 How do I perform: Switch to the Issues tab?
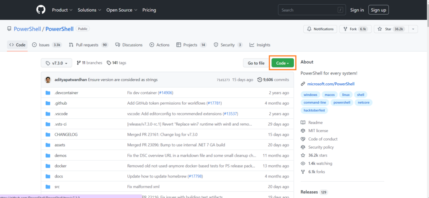tap(47, 45)
